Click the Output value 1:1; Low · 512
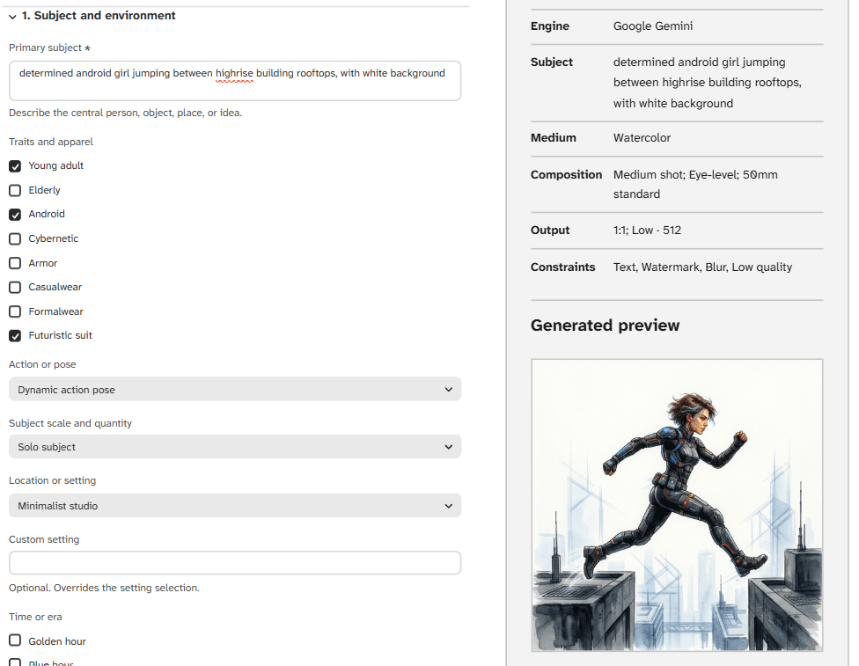Viewport: 859px width, 666px height. [x=647, y=230]
